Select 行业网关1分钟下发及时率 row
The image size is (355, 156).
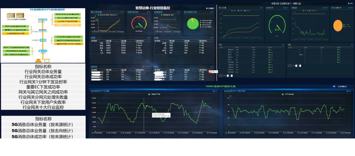pos(43,82)
